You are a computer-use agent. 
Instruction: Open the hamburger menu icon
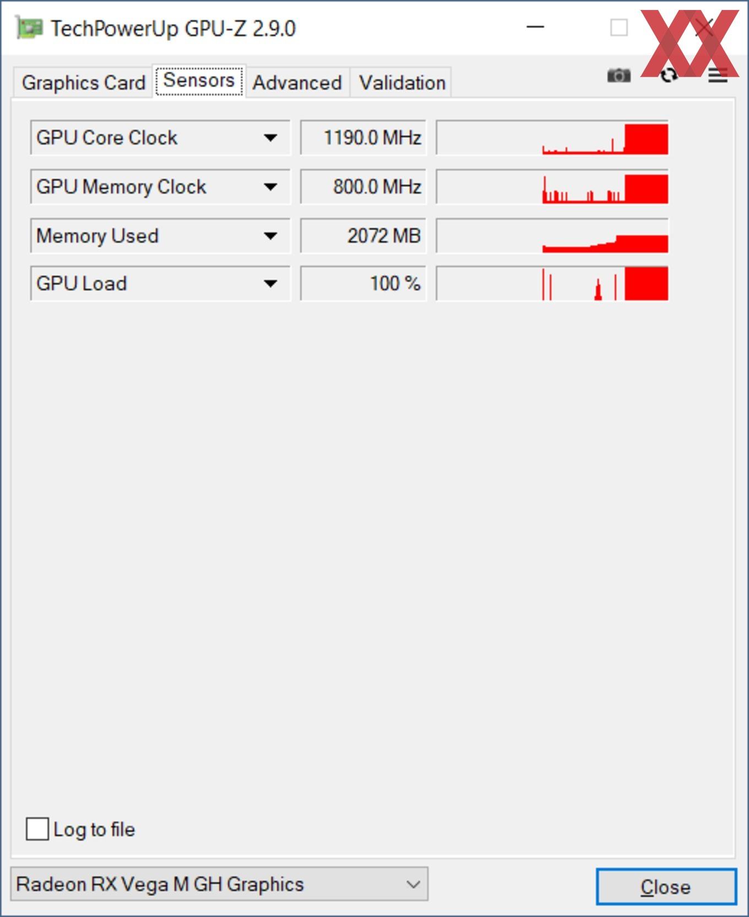718,75
